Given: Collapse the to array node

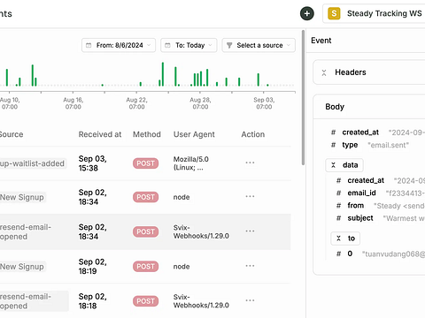Looking at the screenshot, I should [x=345, y=238].
